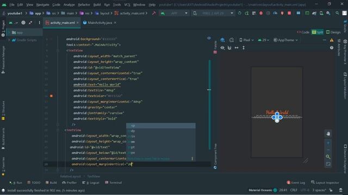Click the orange breakpoint marker in gutter
Image resolution: width=348 pixels, height=195 pixels.
point(51,96)
